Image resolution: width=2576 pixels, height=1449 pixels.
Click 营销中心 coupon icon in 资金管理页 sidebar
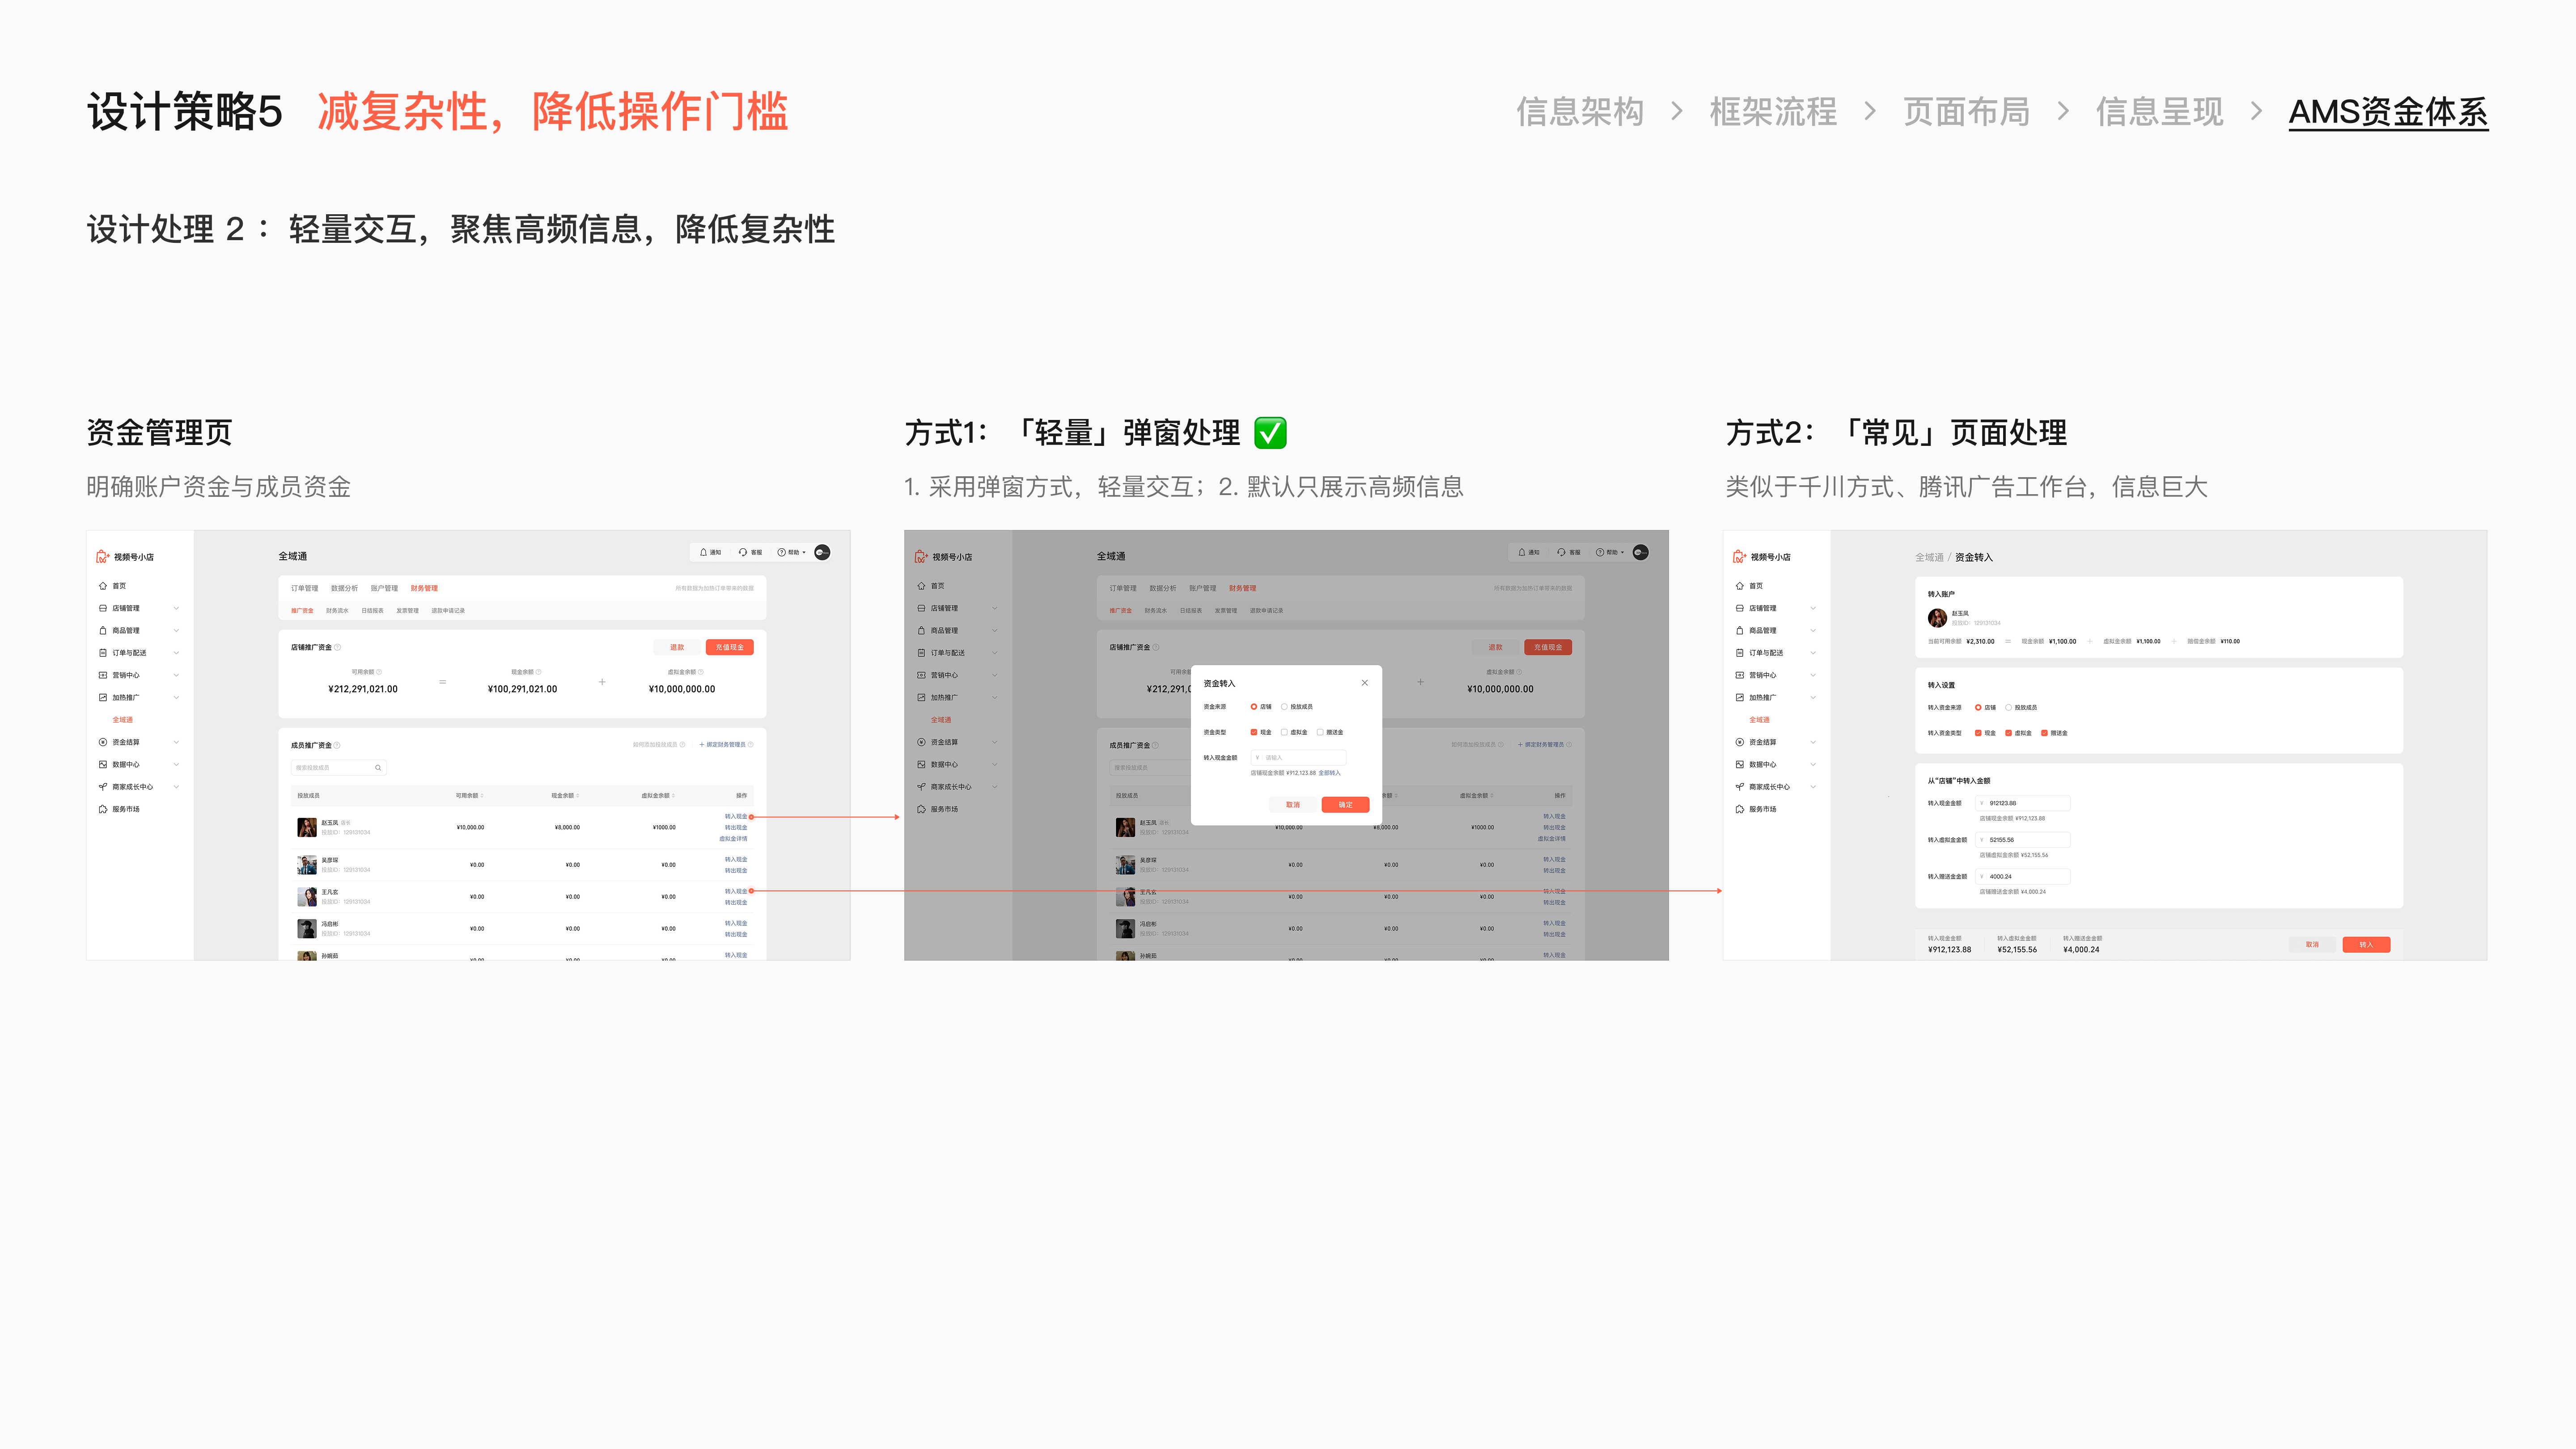point(102,675)
